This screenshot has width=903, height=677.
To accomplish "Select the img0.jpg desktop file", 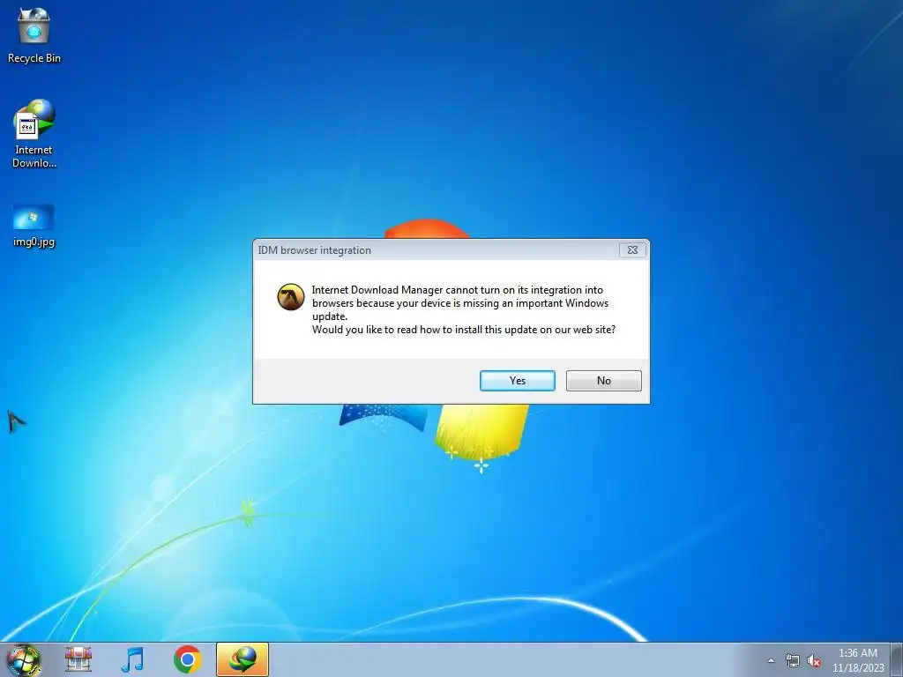I will tap(34, 226).
